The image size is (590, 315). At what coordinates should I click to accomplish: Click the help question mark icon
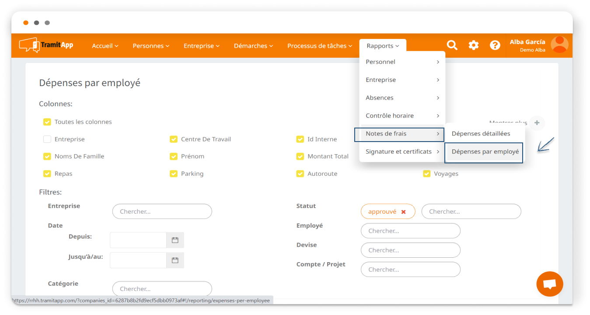pos(495,45)
